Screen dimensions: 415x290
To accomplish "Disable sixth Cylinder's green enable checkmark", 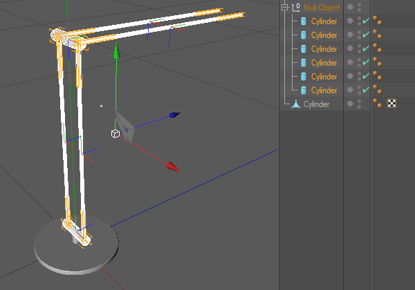I will [366, 90].
